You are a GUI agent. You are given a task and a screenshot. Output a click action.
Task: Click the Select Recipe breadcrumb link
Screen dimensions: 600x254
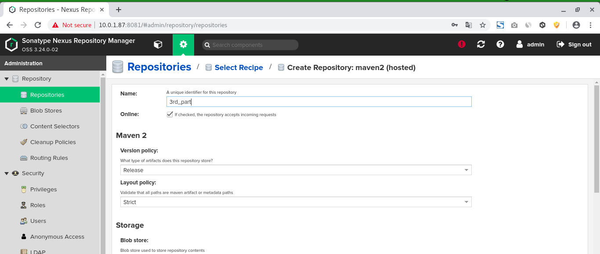click(x=239, y=67)
